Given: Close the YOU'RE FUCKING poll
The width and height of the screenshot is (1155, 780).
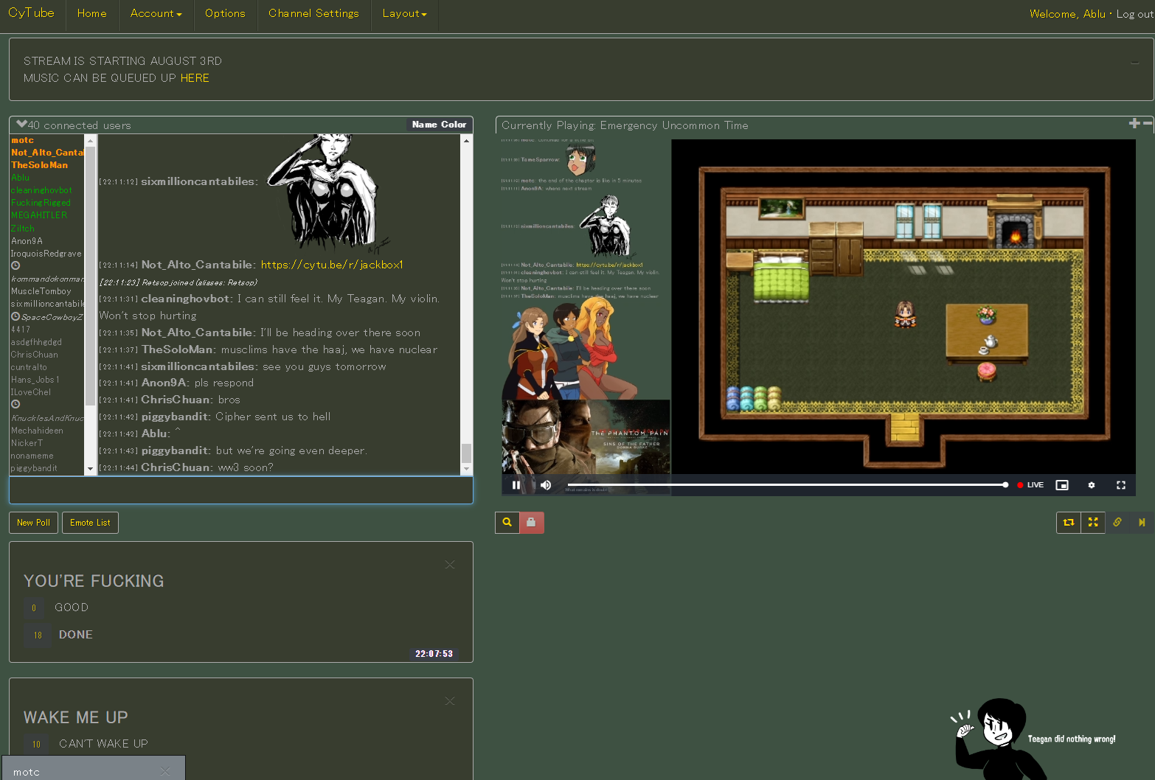Looking at the screenshot, I should [449, 565].
